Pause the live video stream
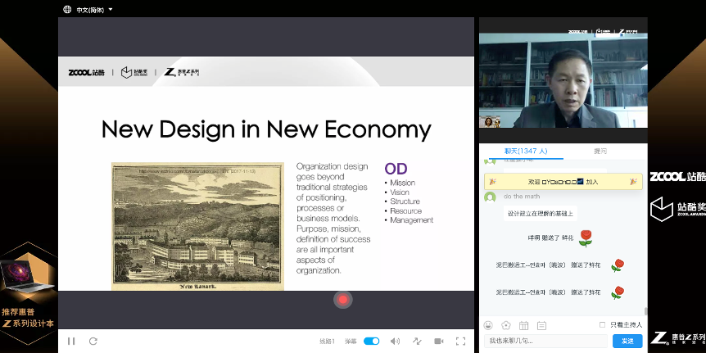Screen dimensions: 706x353 71,341
